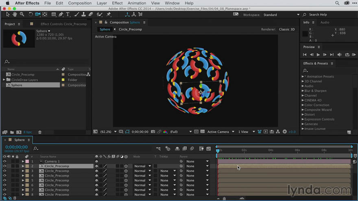Image resolution: width=358 pixels, height=201 pixels.
Task: Select the Rotation tool
Action: pos(31,14)
